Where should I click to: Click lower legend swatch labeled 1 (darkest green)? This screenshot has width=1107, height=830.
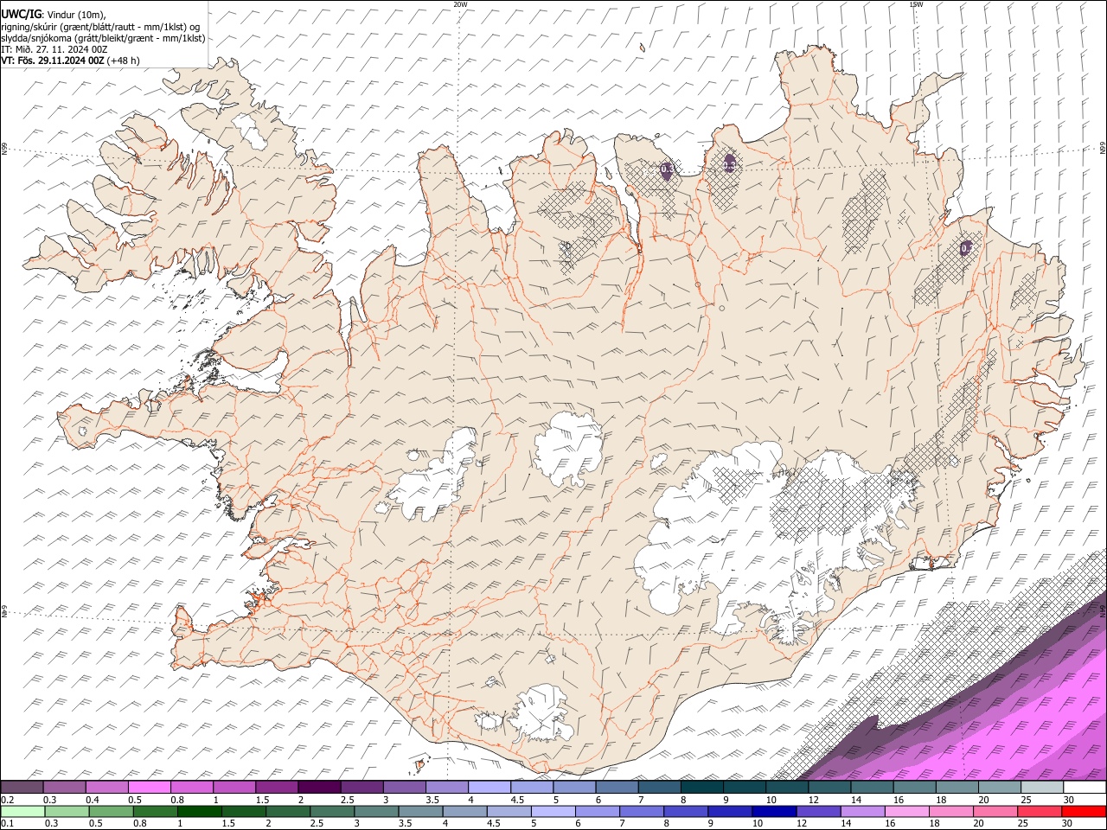point(199,811)
